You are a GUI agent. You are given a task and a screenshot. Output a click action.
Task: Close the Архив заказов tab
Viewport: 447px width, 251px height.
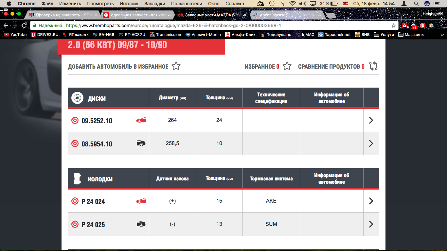[x=319, y=15]
